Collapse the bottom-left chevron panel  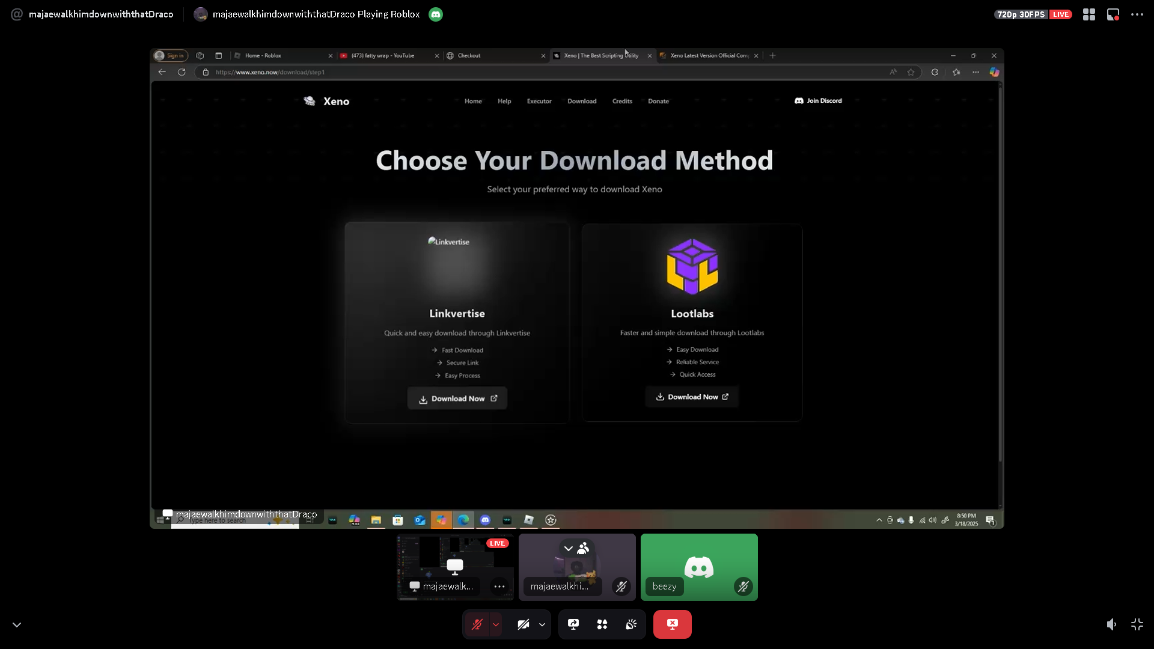coord(17,625)
